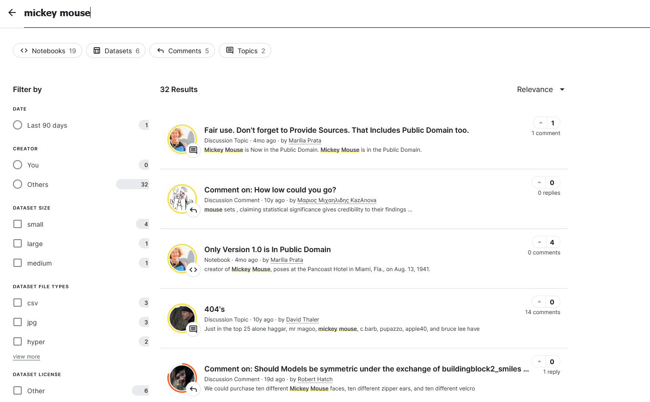Filter results to Topics
Viewport: 650px width, 402px height.
click(x=245, y=51)
